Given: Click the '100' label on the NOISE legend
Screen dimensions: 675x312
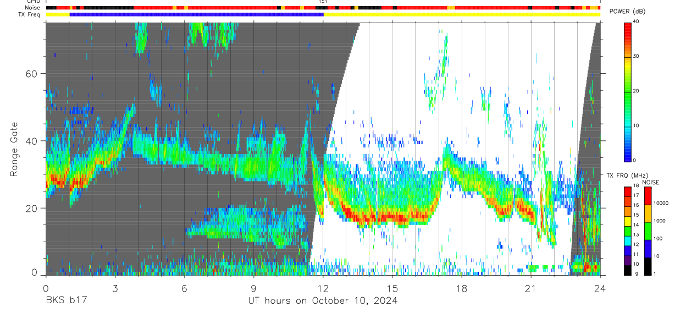Looking at the screenshot, I should 659,239.
